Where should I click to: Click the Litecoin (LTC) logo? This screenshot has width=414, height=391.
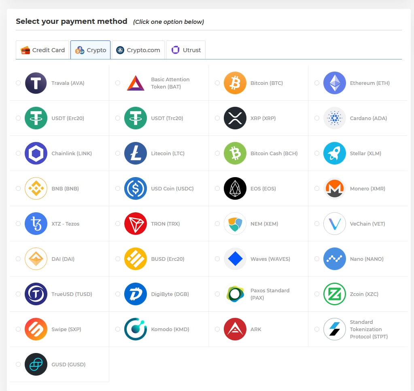point(136,153)
